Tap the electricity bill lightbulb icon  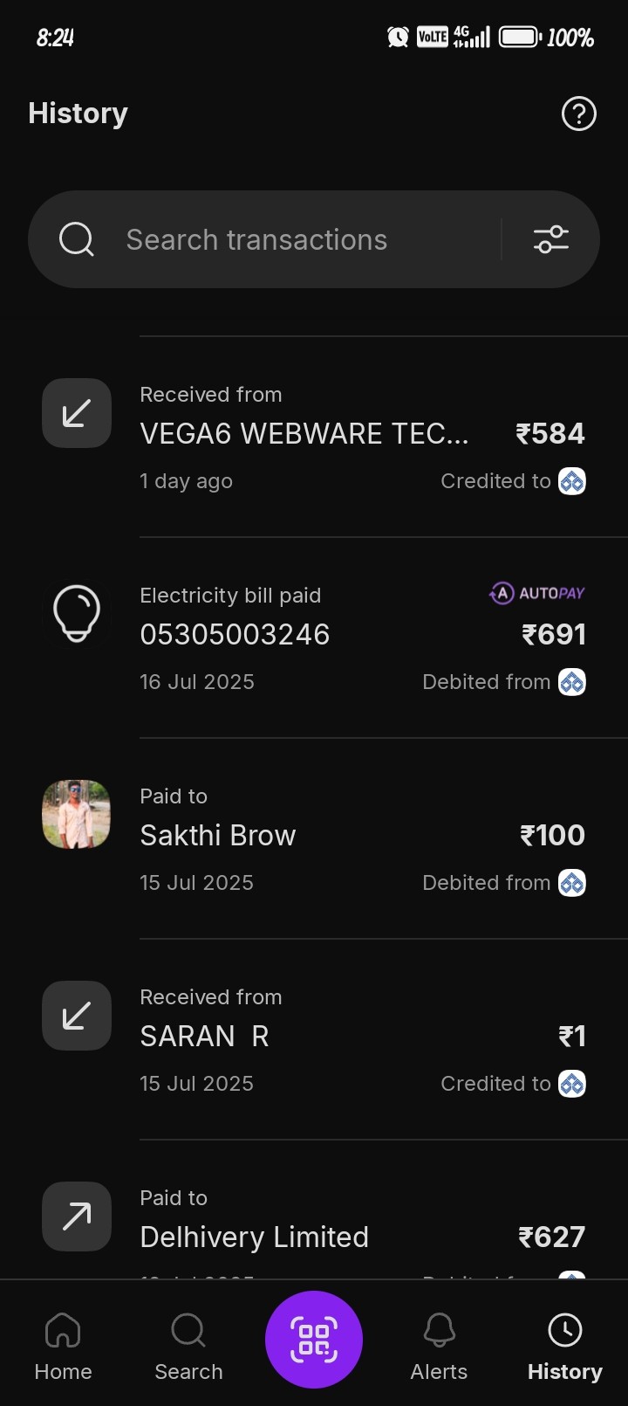pyautogui.click(x=77, y=613)
